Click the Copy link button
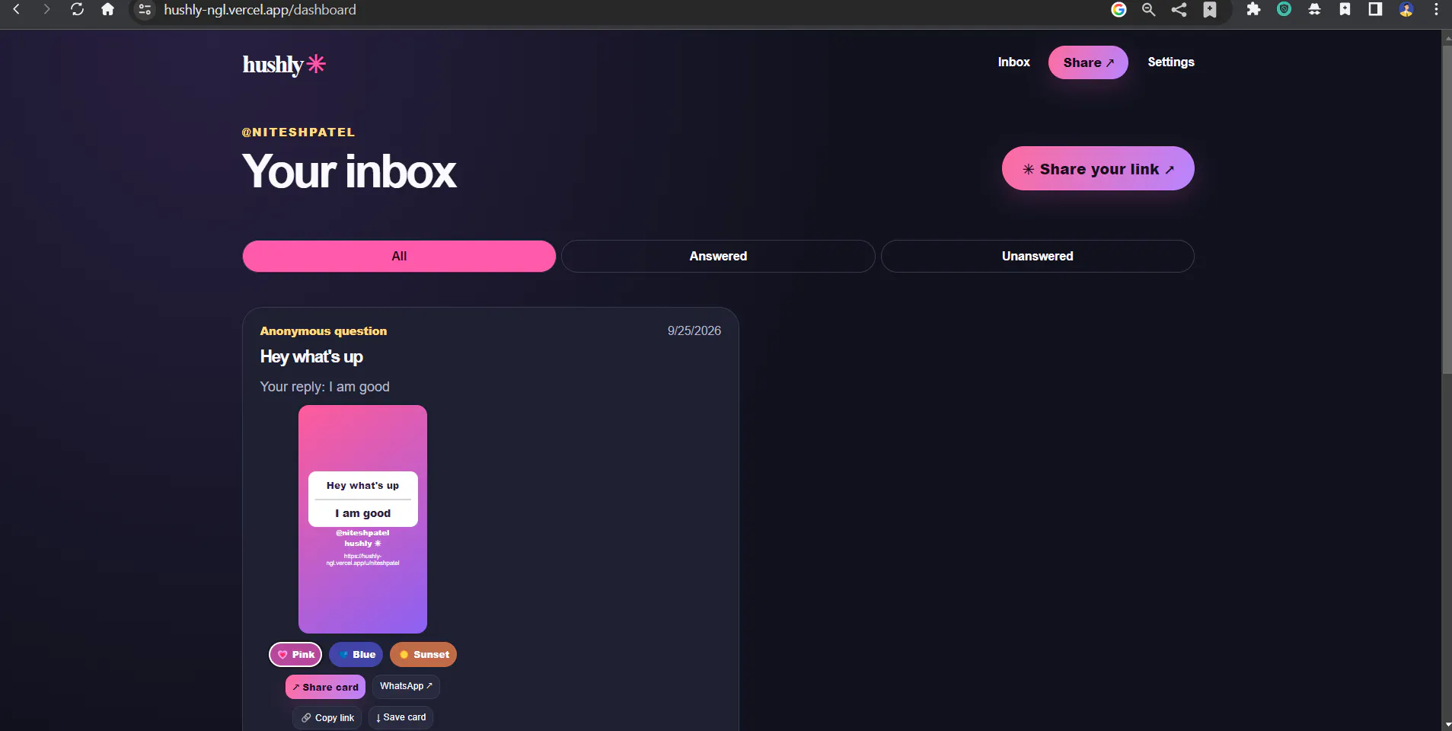 coord(327,718)
